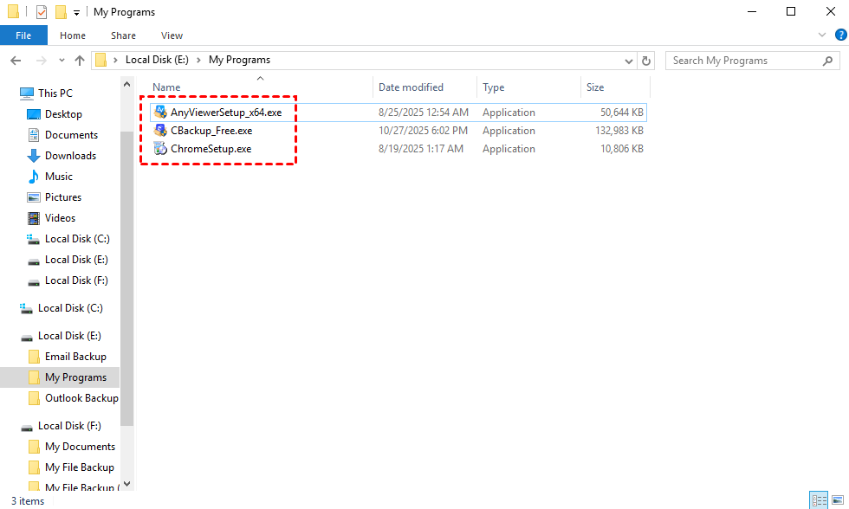The width and height of the screenshot is (849, 509).
Task: Switch to large icons view button
Action: coord(836,500)
